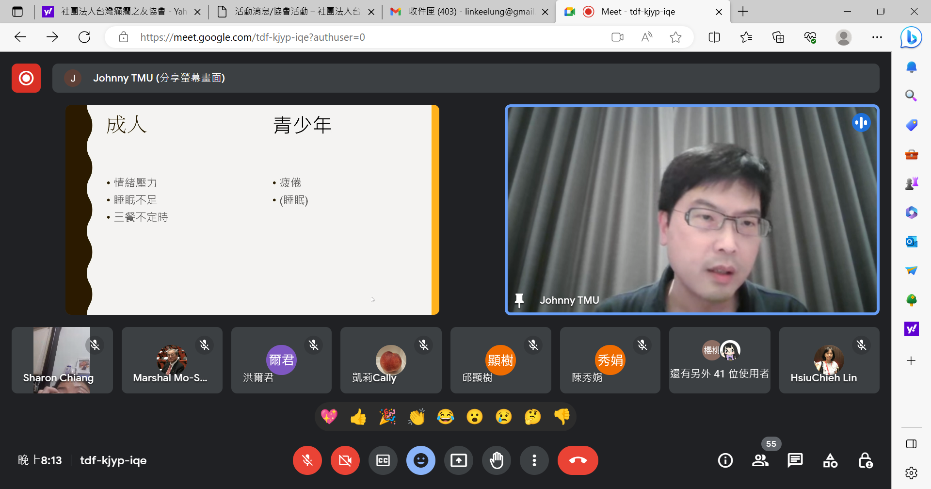Open more options three-dot menu in Meet
The image size is (931, 489).
click(534, 460)
